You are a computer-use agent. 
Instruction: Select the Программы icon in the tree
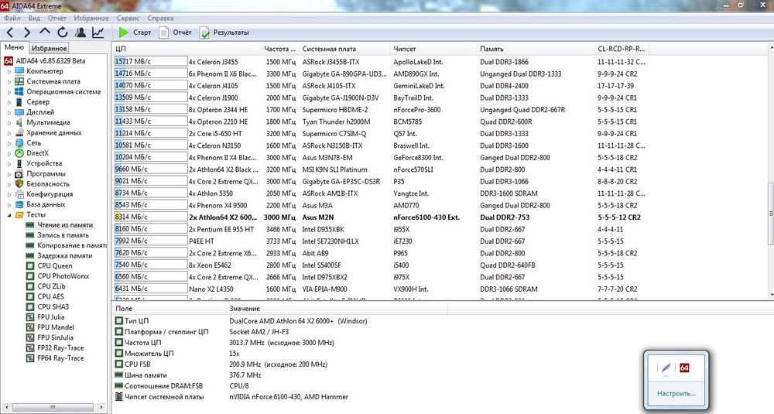point(19,173)
